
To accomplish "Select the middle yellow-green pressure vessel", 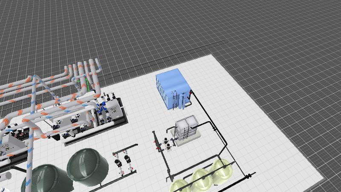I will [201, 178].
